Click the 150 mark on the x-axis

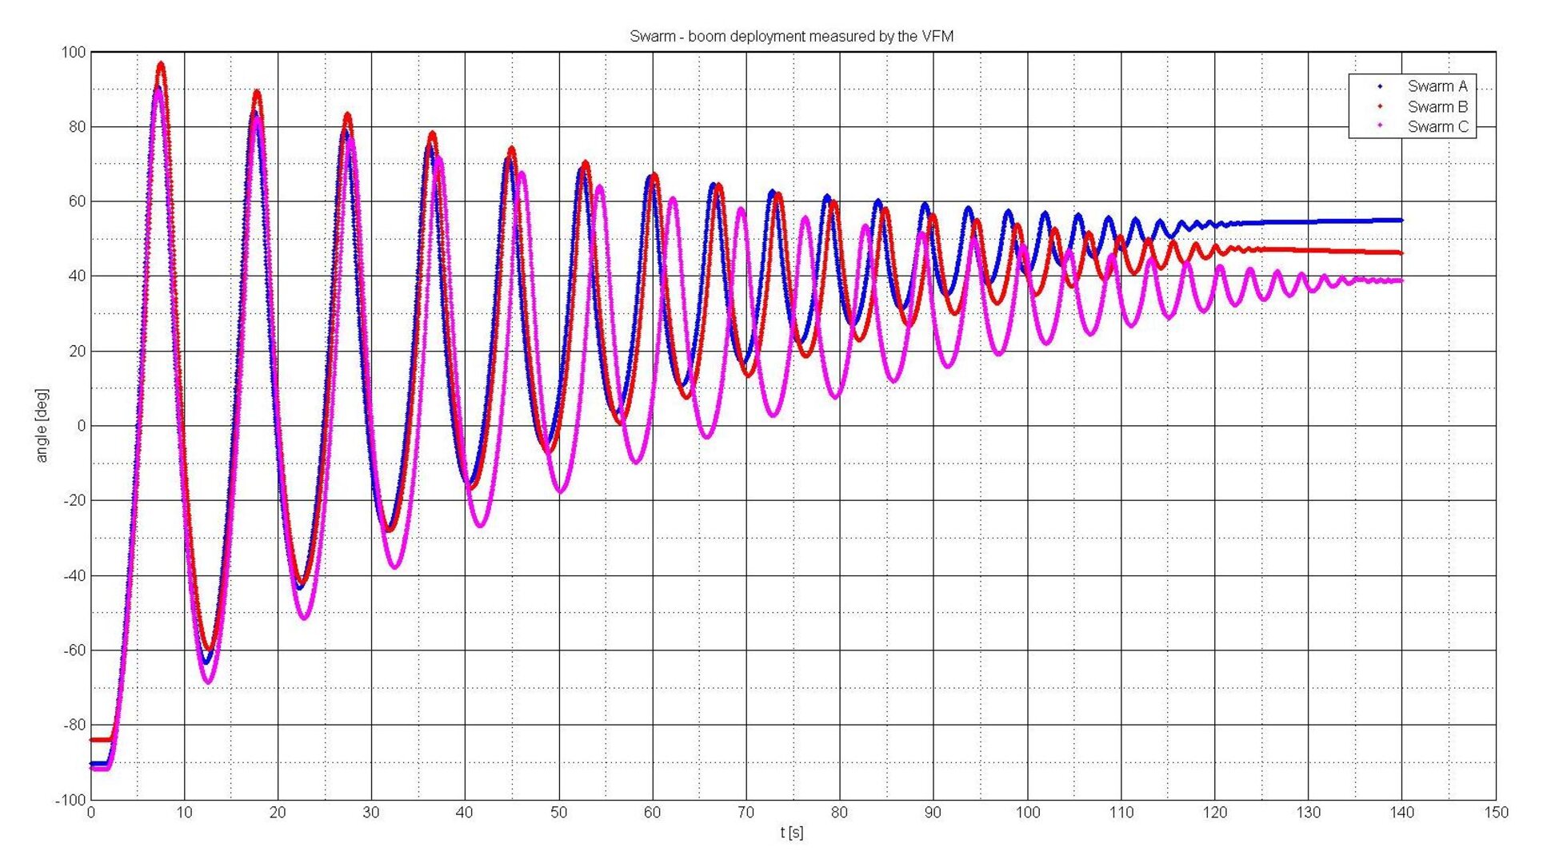coord(1495,813)
